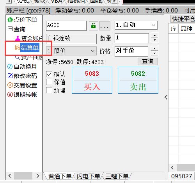195x183 pixels.
Task: Click the 查询 button
Action: [148, 61]
